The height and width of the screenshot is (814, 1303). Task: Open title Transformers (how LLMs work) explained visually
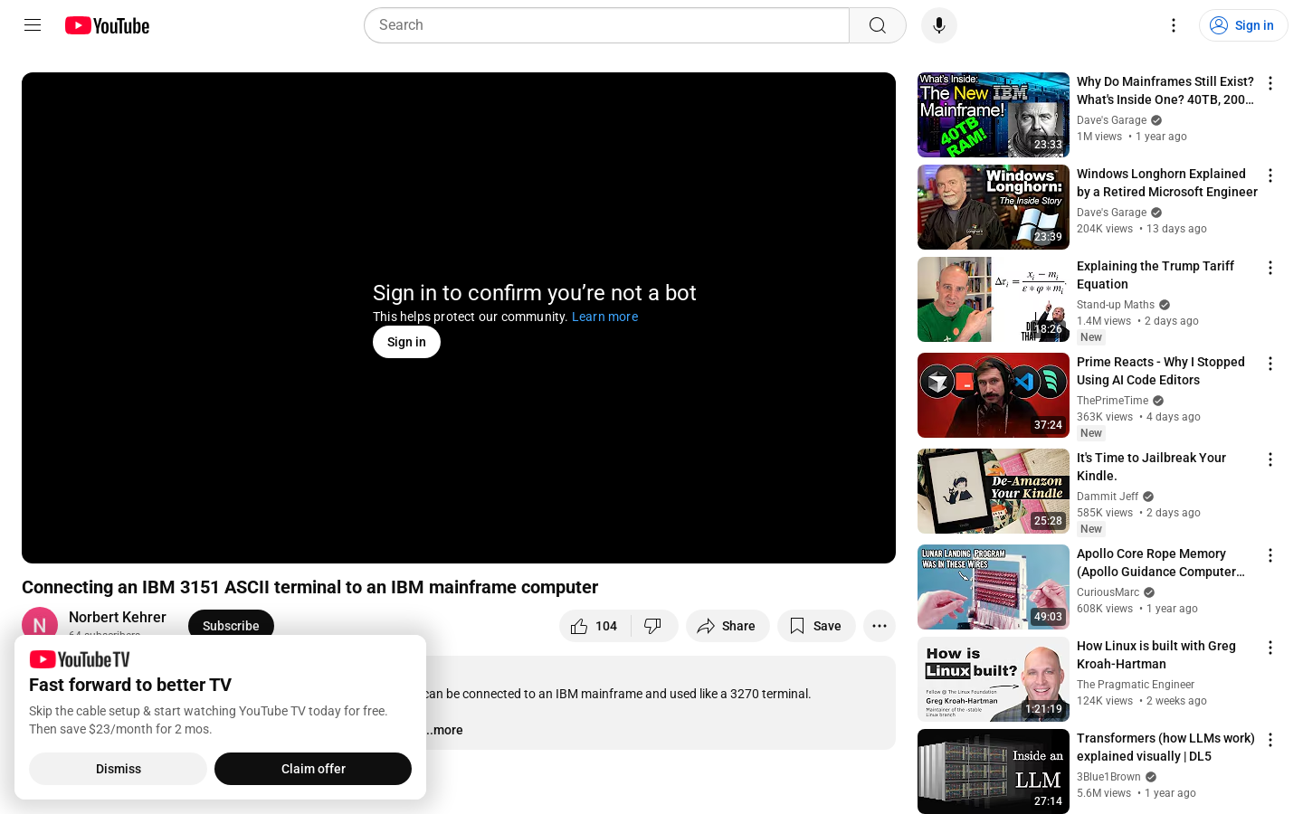1165,747
